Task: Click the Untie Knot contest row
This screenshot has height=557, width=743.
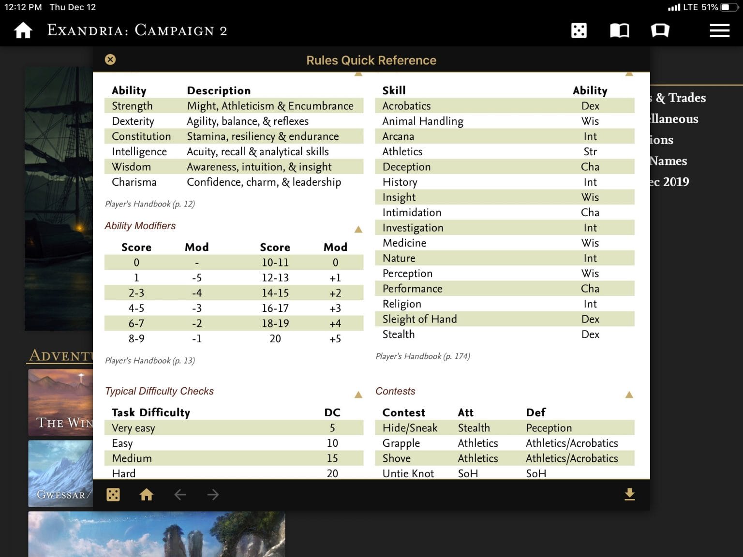Action: (505, 473)
